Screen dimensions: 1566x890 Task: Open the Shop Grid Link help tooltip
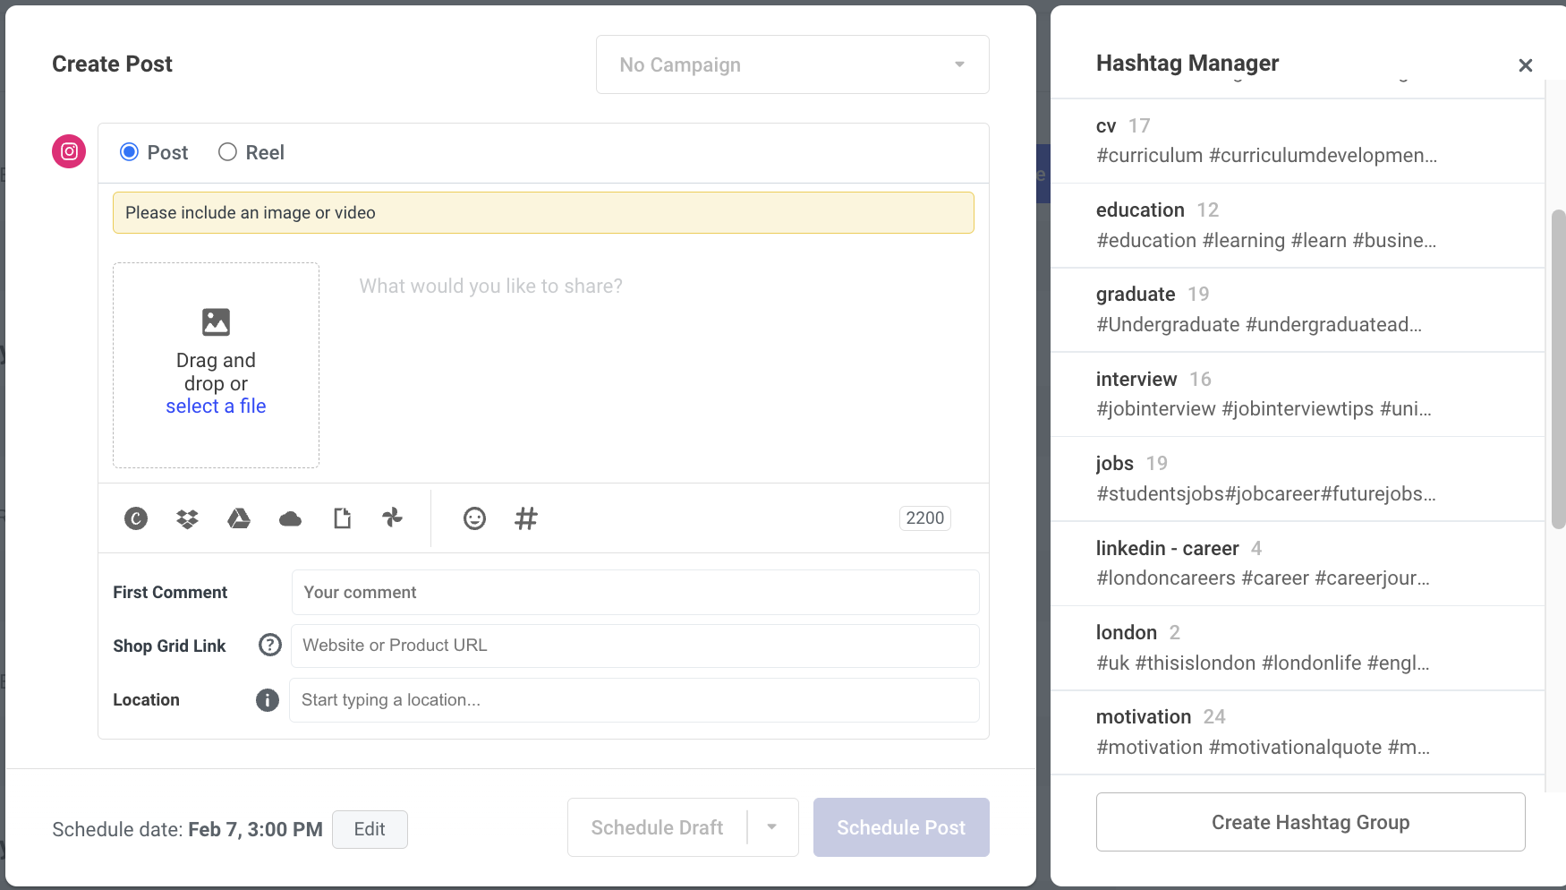(269, 645)
